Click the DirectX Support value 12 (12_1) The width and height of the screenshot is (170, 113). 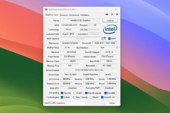[109, 52]
